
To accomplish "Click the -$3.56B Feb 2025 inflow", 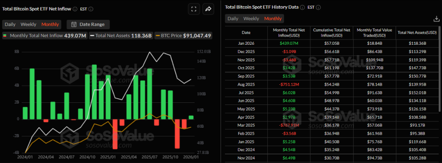I will coord(289,133).
